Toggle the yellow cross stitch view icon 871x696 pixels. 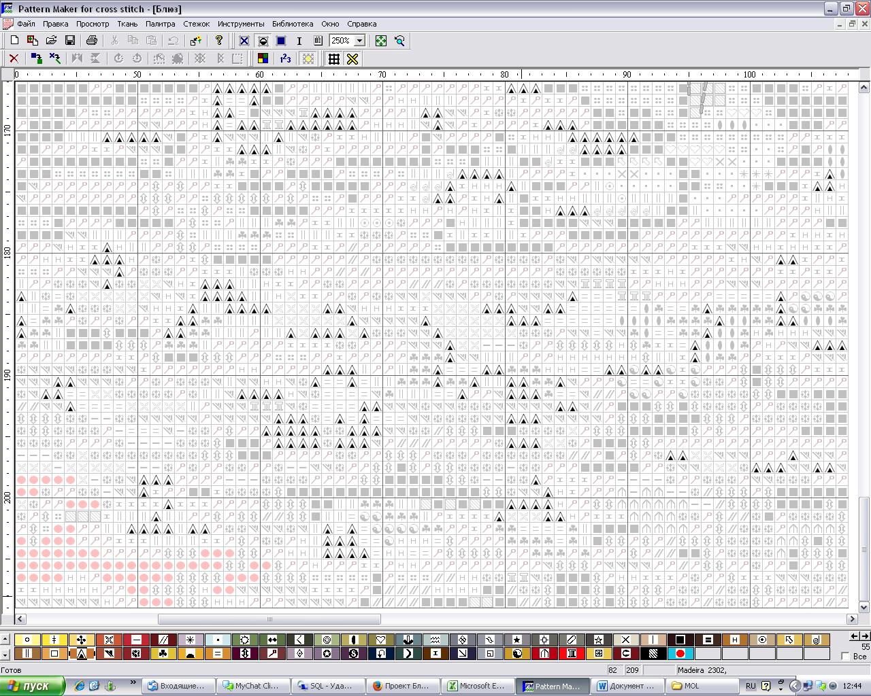pos(352,58)
